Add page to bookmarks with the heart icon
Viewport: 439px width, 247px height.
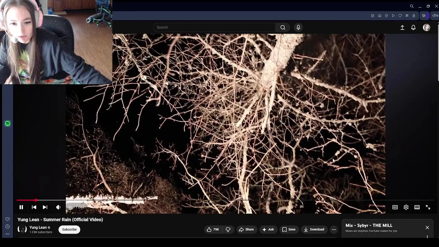click(400, 16)
